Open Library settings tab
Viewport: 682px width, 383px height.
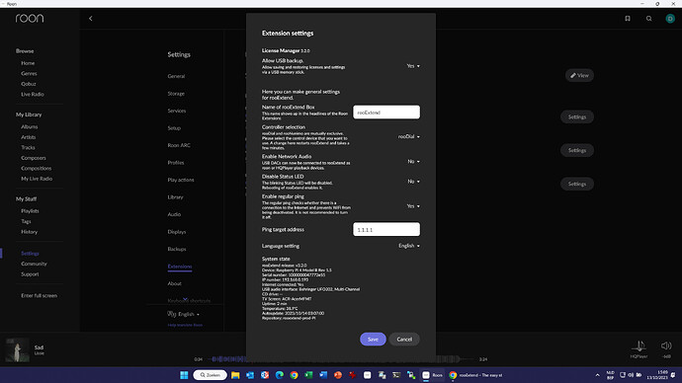click(175, 197)
